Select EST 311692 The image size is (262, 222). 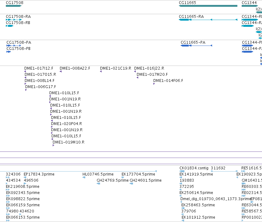[224, 171]
